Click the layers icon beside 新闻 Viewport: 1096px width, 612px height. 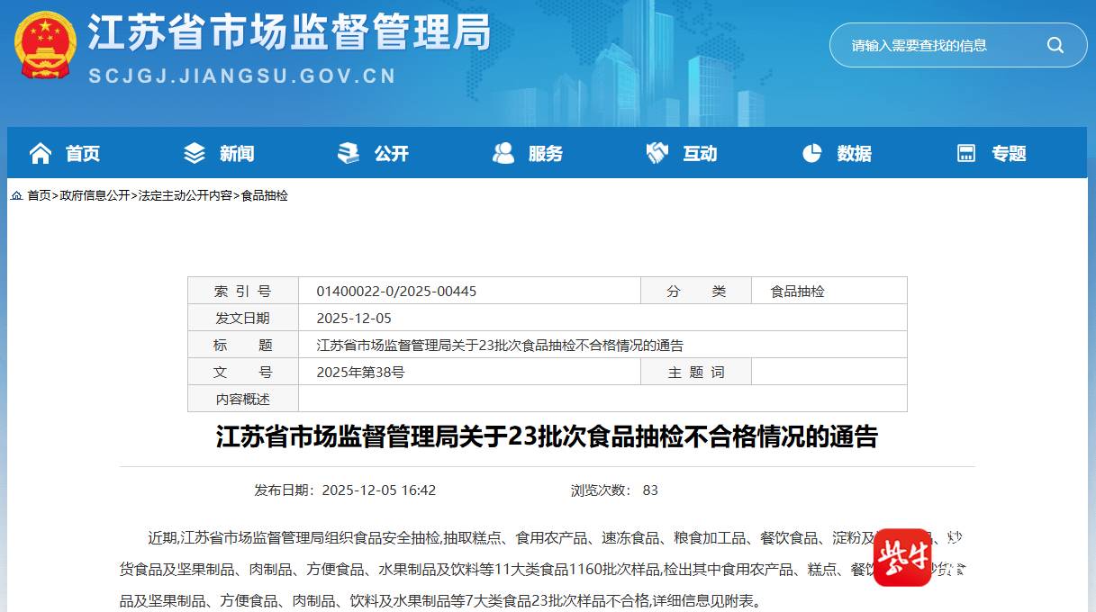coord(195,154)
